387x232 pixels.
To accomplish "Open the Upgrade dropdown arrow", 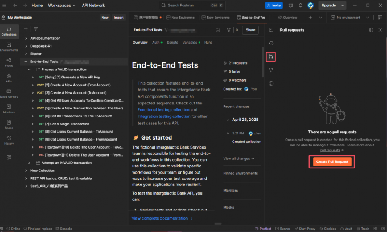I will 343,5.
